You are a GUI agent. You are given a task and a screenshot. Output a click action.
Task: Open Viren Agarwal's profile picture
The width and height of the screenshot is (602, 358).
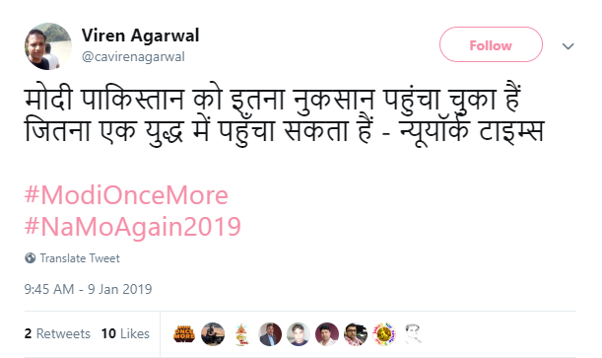[48, 46]
